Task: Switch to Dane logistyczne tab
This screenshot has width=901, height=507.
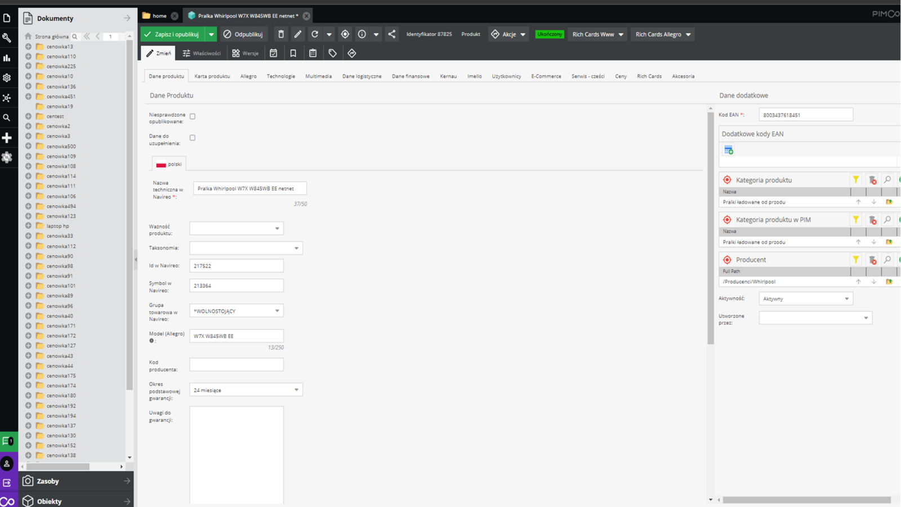Action: point(362,76)
